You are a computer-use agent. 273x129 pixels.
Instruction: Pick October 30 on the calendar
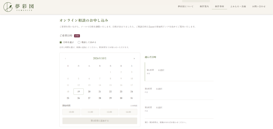point(121,98)
